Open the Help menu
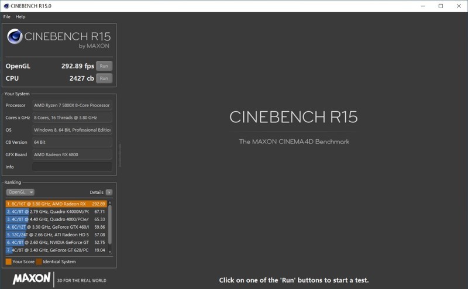Image resolution: width=468 pixels, height=289 pixels. tap(20, 17)
